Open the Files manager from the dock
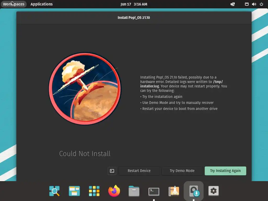Image resolution: width=268 pixels, height=201 pixels. pos(134,191)
